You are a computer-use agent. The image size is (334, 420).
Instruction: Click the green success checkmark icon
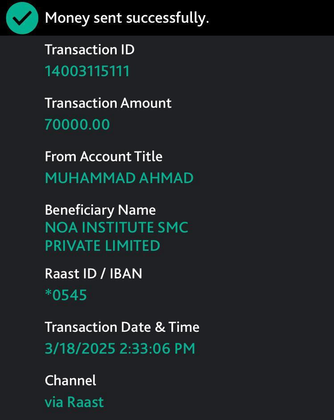tap(22, 18)
